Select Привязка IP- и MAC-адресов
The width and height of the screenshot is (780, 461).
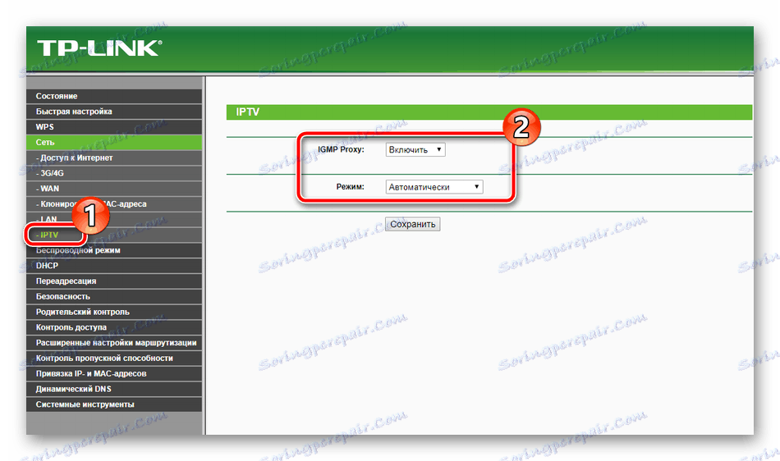click(x=114, y=373)
